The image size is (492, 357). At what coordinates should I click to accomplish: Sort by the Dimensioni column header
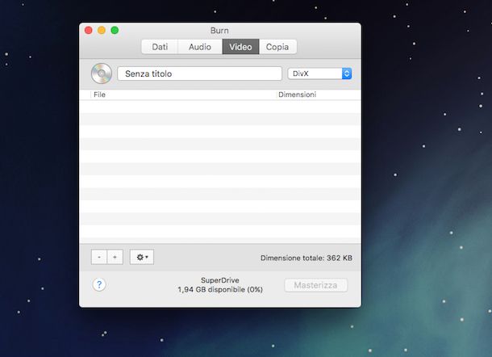(x=318, y=94)
